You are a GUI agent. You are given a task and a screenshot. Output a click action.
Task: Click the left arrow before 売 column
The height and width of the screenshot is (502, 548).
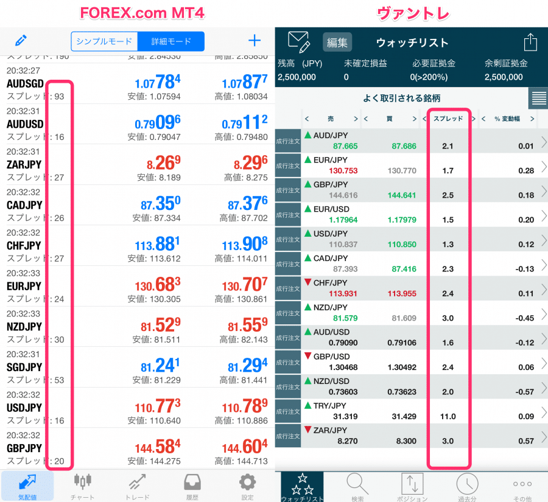[x=307, y=119]
